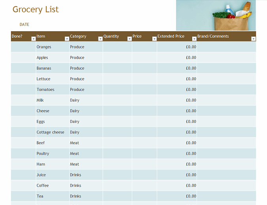Expand the Extended Price filter dropdown

click(194, 39)
